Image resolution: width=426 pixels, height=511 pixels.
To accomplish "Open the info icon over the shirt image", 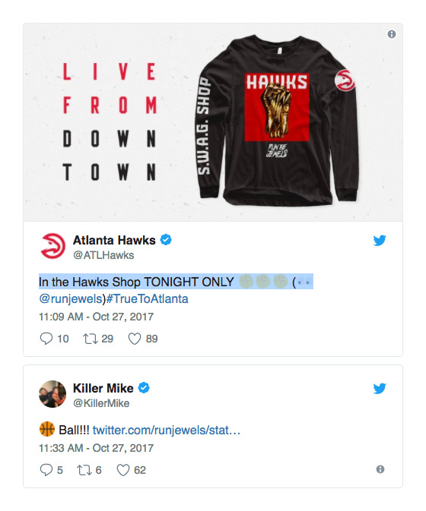I will 392,34.
